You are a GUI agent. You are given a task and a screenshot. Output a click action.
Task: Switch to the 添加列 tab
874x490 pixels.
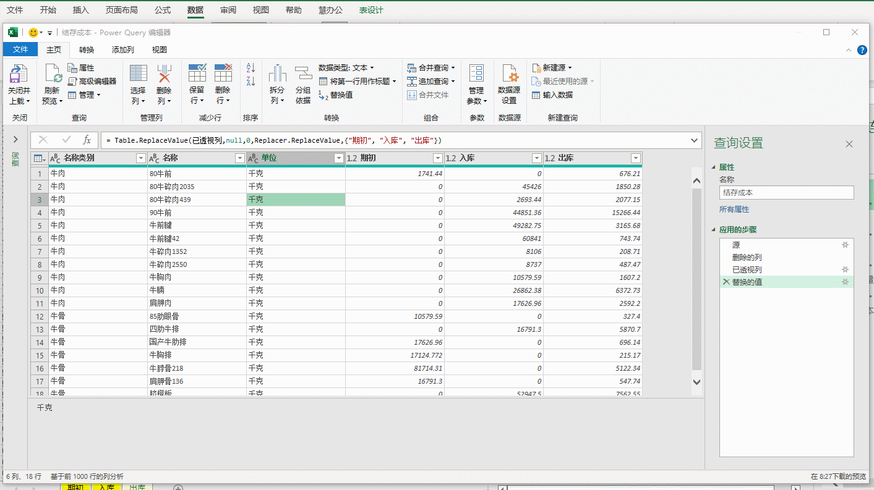(x=122, y=50)
